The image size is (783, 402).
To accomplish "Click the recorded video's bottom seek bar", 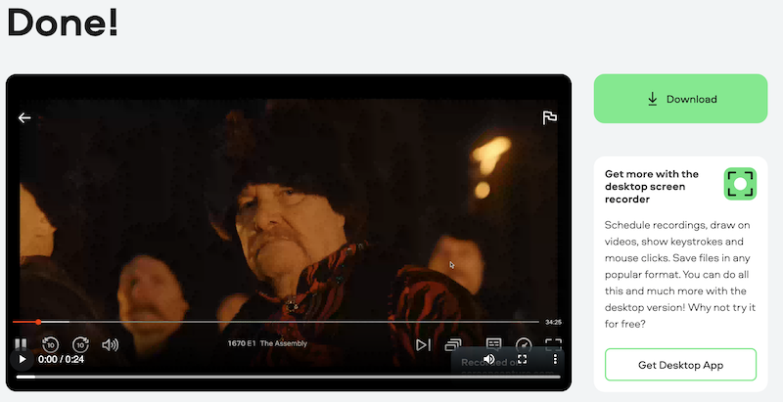I will pos(288,378).
